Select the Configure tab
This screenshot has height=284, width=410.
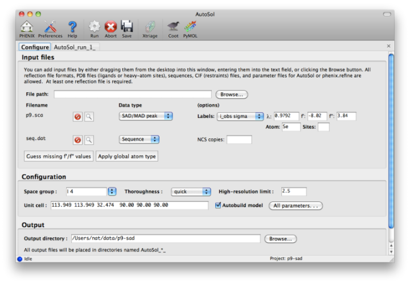pos(35,47)
